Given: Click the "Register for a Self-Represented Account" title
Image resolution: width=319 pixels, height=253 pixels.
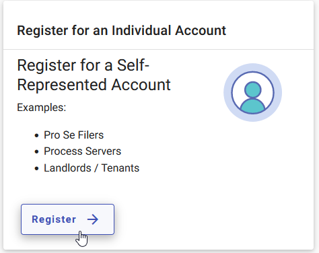Looking at the screenshot, I should [x=94, y=75].
